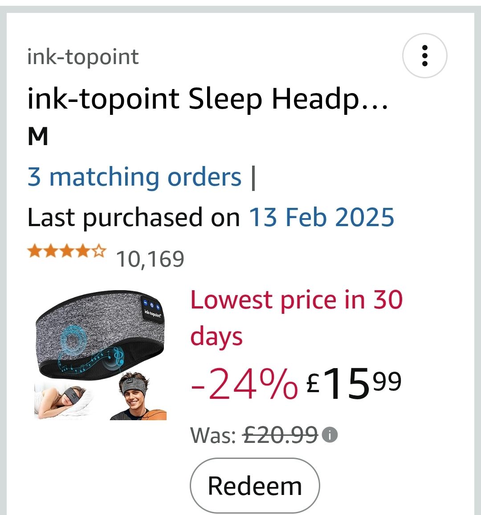Viewport: 481px width, 515px height.
Task: Click the orange star rating
Action: [x=67, y=252]
